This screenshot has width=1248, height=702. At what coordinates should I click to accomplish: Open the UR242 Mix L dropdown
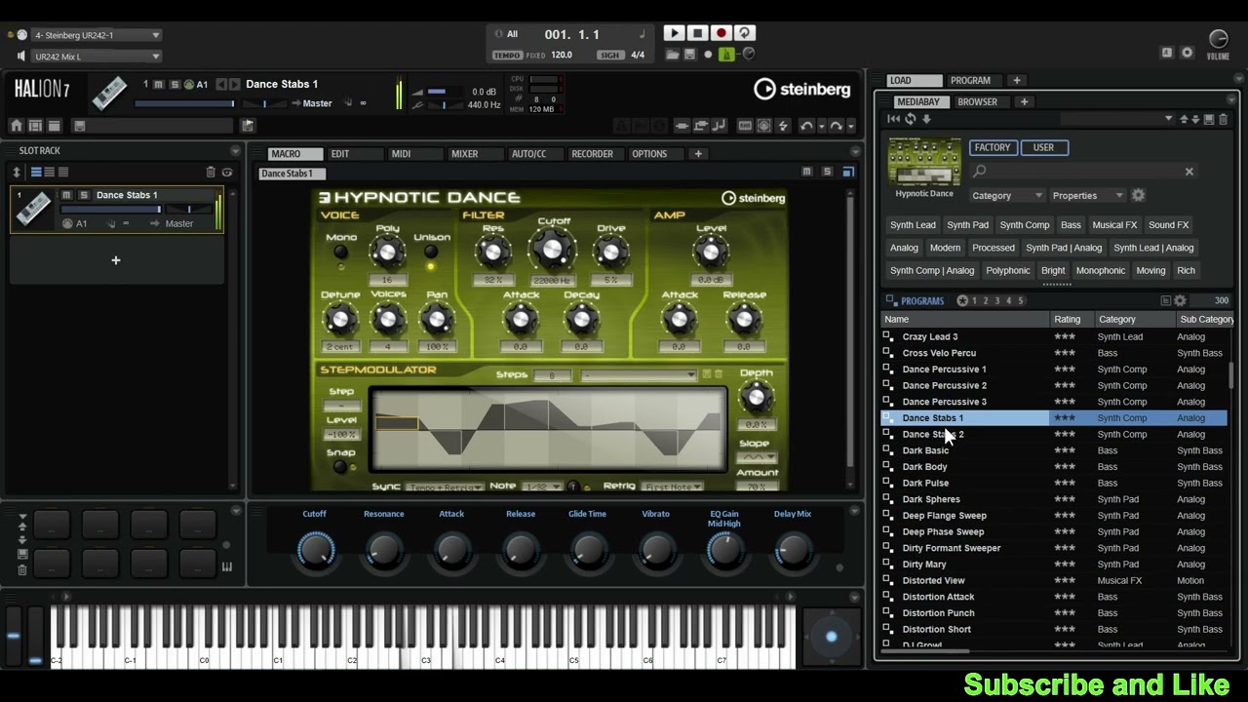point(96,57)
